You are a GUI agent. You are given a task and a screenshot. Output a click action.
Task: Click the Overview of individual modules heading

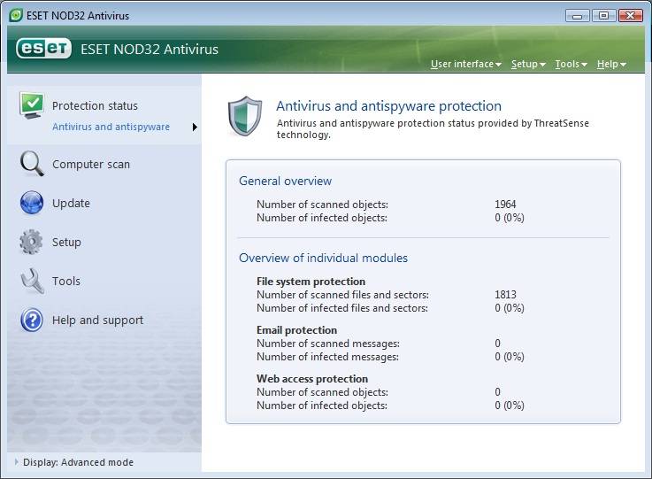[323, 258]
